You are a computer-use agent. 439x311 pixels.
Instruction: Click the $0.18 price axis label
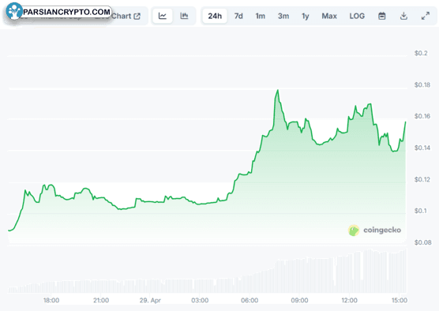[x=422, y=84]
